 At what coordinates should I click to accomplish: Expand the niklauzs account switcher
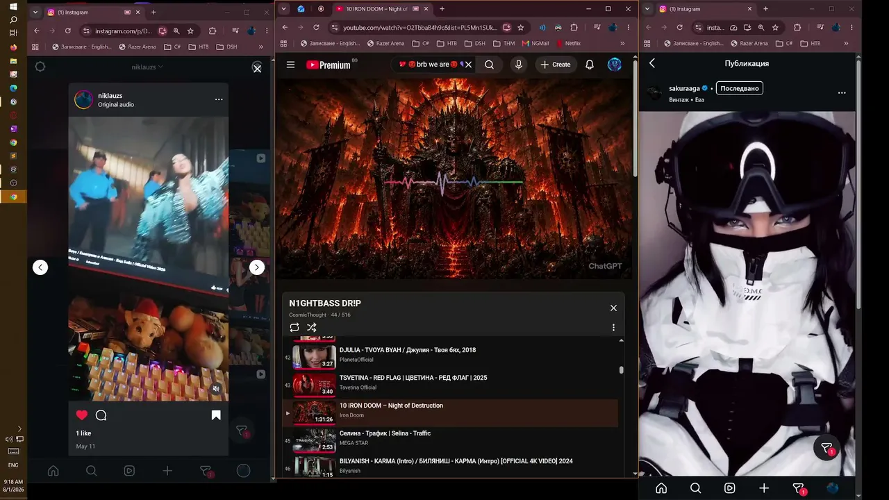148,67
